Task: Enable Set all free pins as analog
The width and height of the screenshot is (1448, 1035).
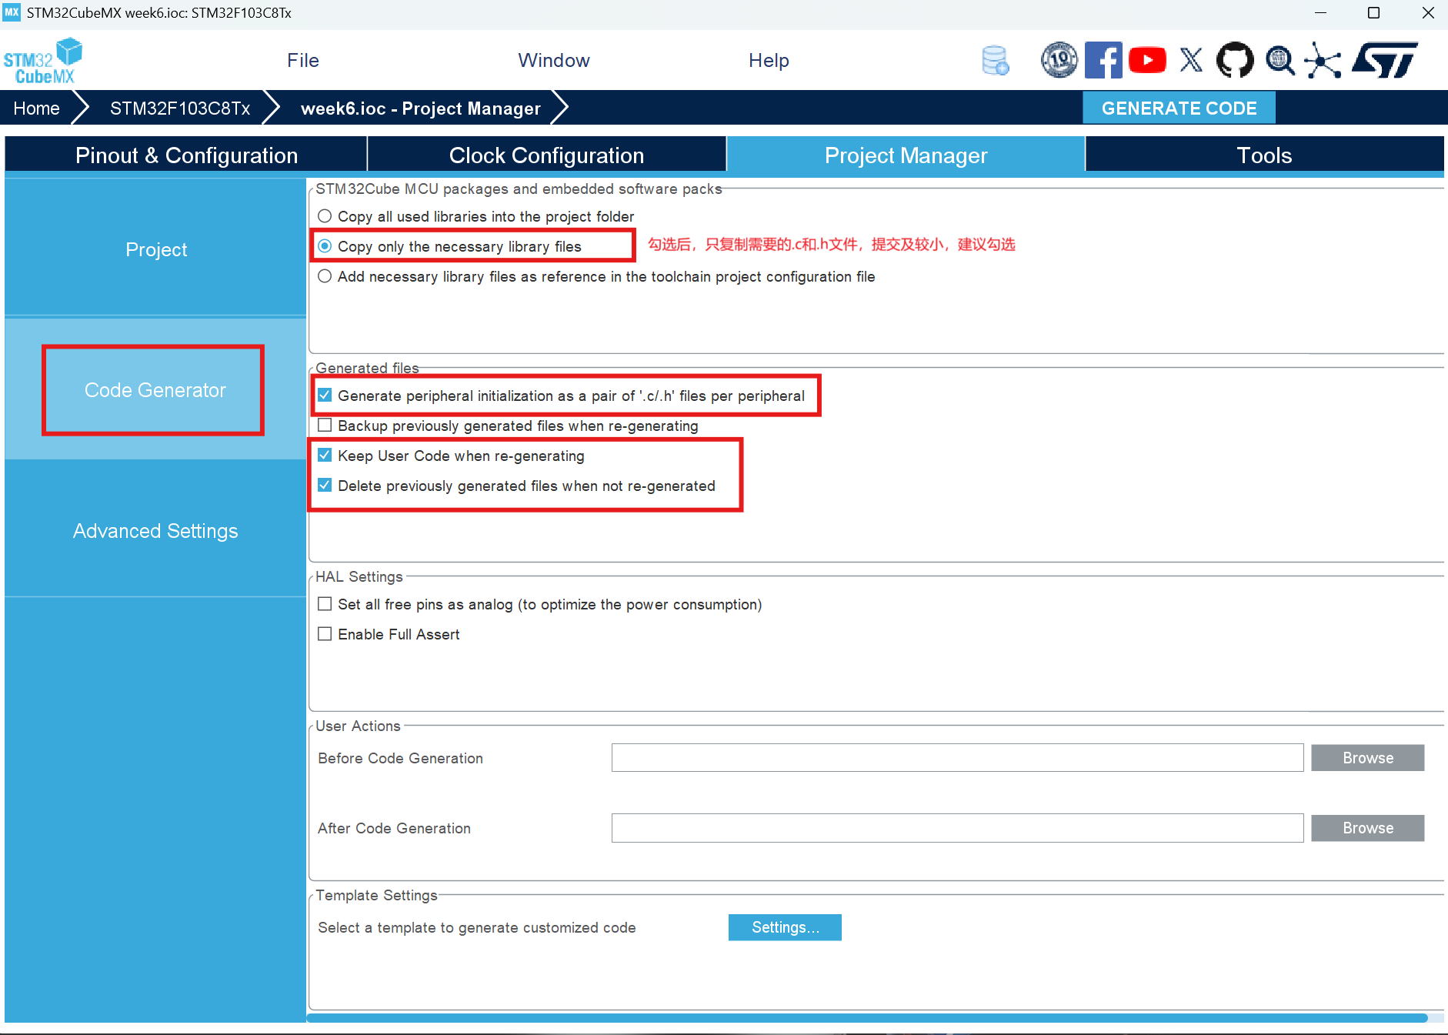Action: [x=325, y=604]
